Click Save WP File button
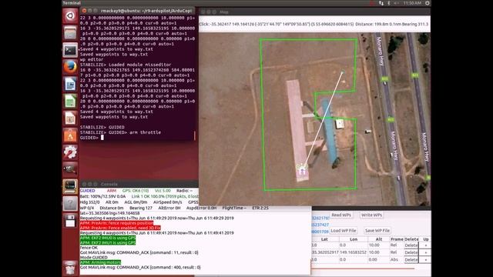 pyautogui.click(x=377, y=231)
